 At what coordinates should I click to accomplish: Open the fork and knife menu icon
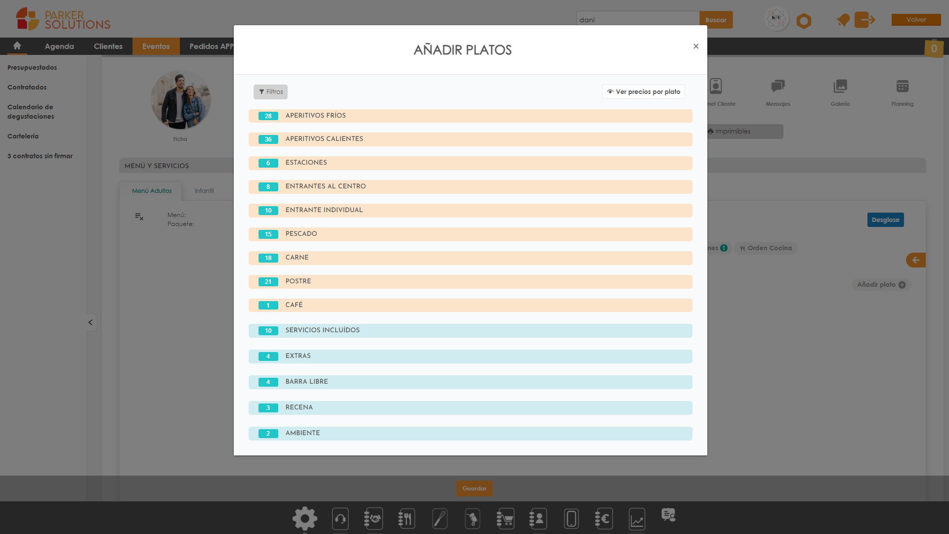click(406, 519)
